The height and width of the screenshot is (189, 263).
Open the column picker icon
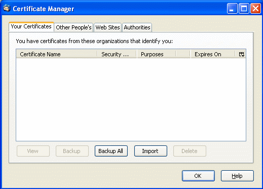(241, 54)
